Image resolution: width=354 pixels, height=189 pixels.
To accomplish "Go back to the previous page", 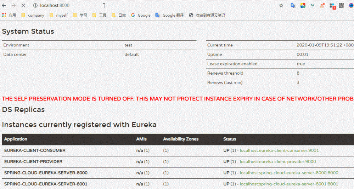I will click(4, 5).
